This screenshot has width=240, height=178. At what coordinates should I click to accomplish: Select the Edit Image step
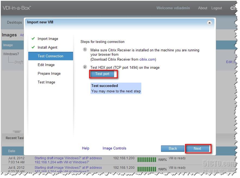pos(46,65)
